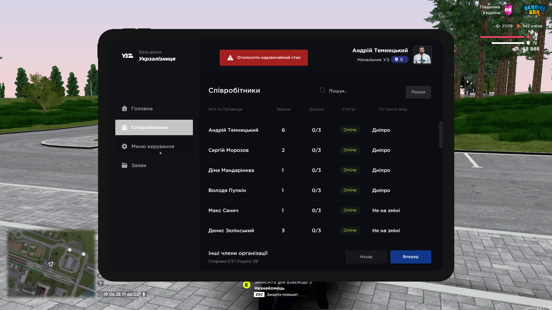The height and width of the screenshot is (310, 552).
Task: Focus the Пошук.. search input field
Action: click(x=359, y=91)
